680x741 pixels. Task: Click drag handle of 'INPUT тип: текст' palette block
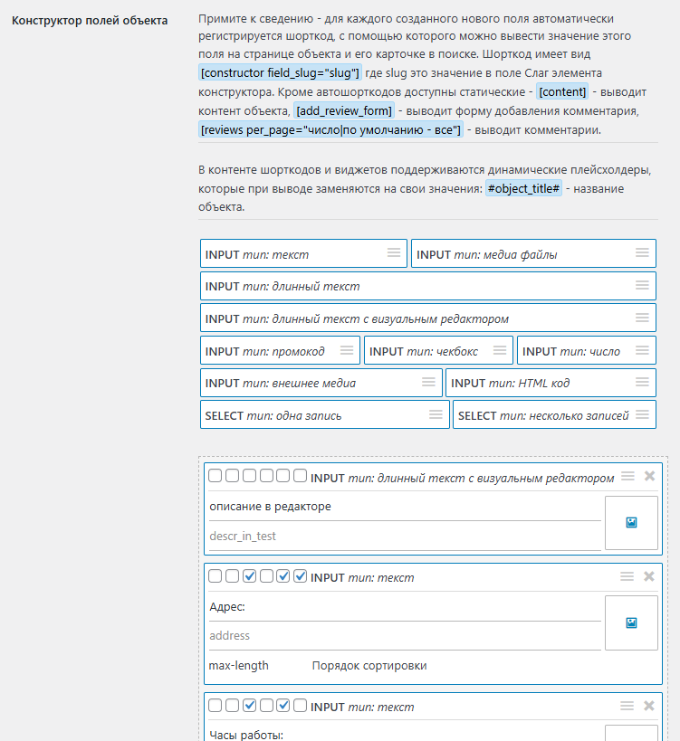[394, 253]
